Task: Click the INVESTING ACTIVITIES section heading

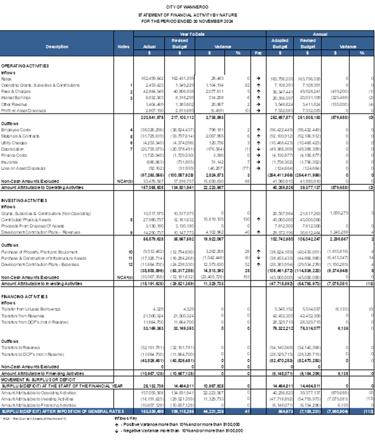Action: [x=24, y=200]
